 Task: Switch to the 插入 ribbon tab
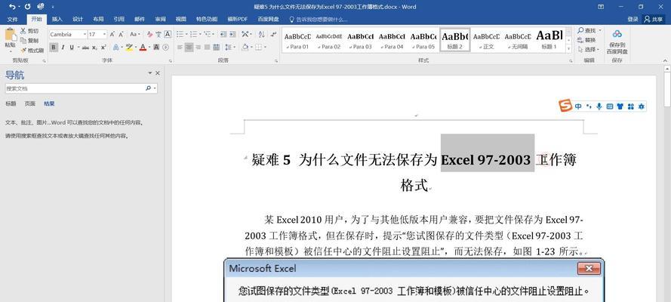57,19
